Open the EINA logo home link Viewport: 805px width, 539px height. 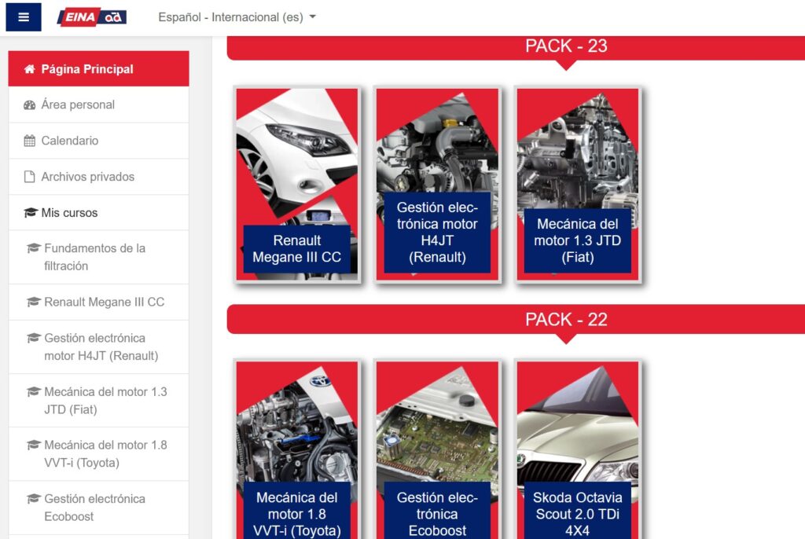pyautogui.click(x=92, y=17)
